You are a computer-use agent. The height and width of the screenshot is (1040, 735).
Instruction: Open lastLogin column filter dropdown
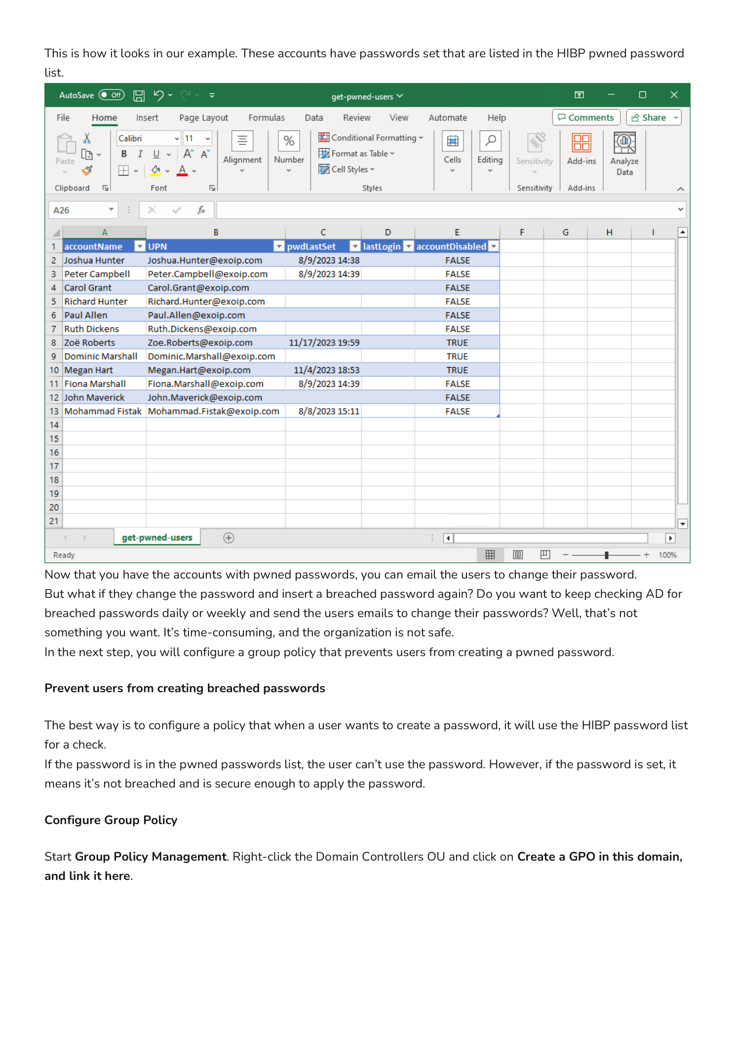point(408,246)
